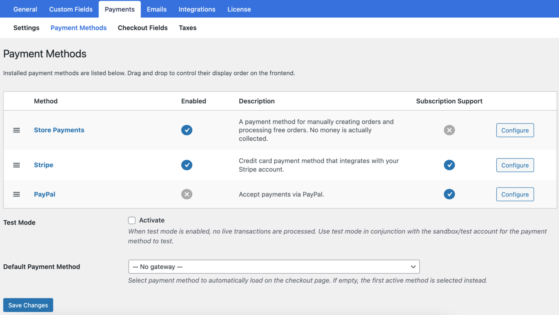Click the drag handle for Store Payments
This screenshot has width=559, height=315.
[x=16, y=130]
